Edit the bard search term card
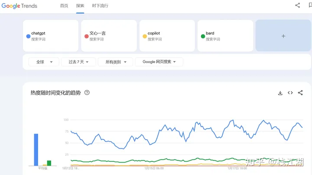This screenshot has width=312, height=175. click(x=225, y=36)
